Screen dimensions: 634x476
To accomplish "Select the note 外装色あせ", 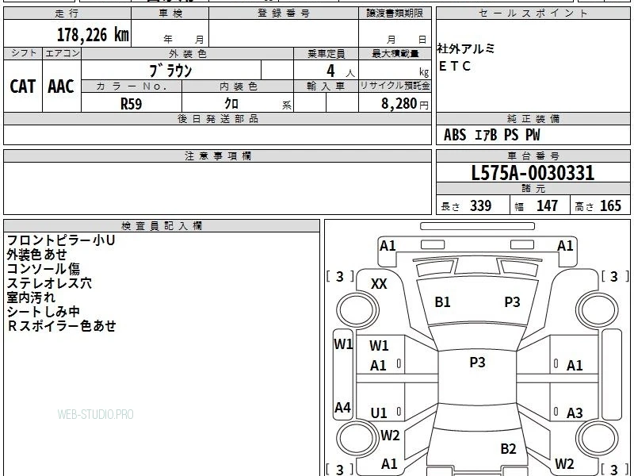I will pyautogui.click(x=36, y=255).
